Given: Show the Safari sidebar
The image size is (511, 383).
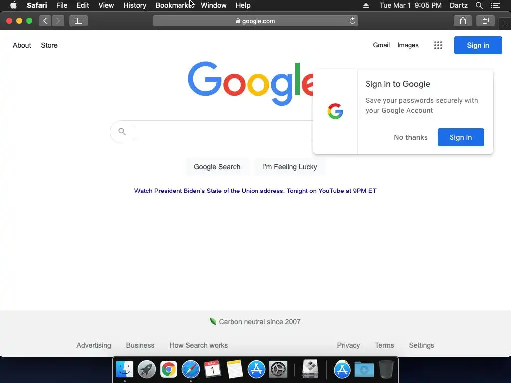Looking at the screenshot, I should point(78,21).
